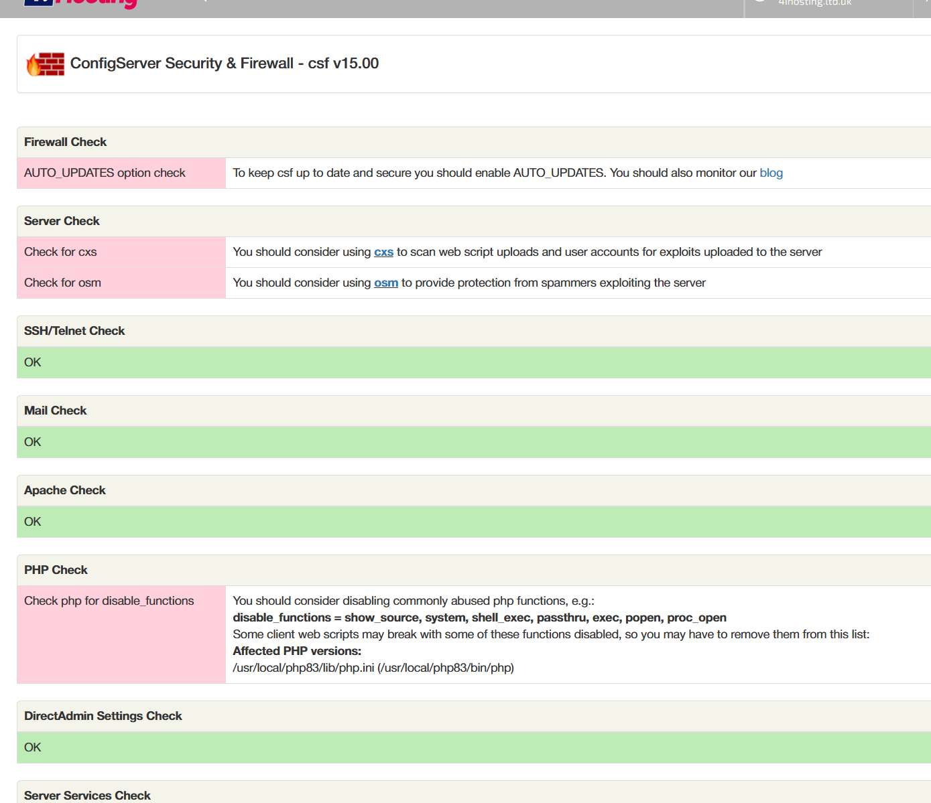This screenshot has height=803, width=931.
Task: Select the PHP Check section header
Action: point(473,570)
